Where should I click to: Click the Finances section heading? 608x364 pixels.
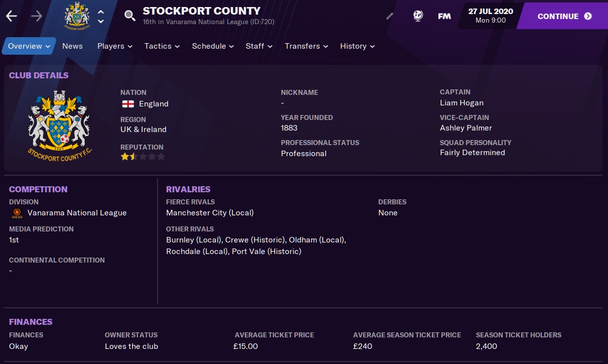pos(31,322)
